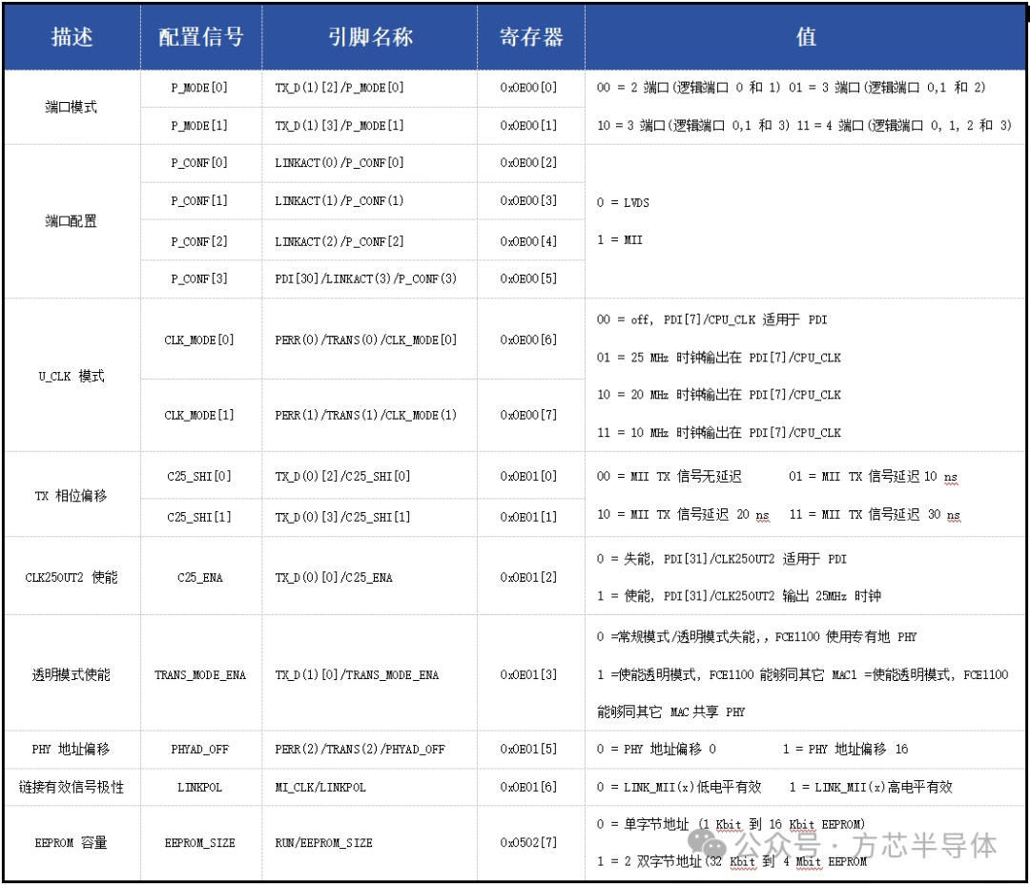Click the P_CONF[3] signal cell
This screenshot has width=1030, height=886.
[199, 279]
